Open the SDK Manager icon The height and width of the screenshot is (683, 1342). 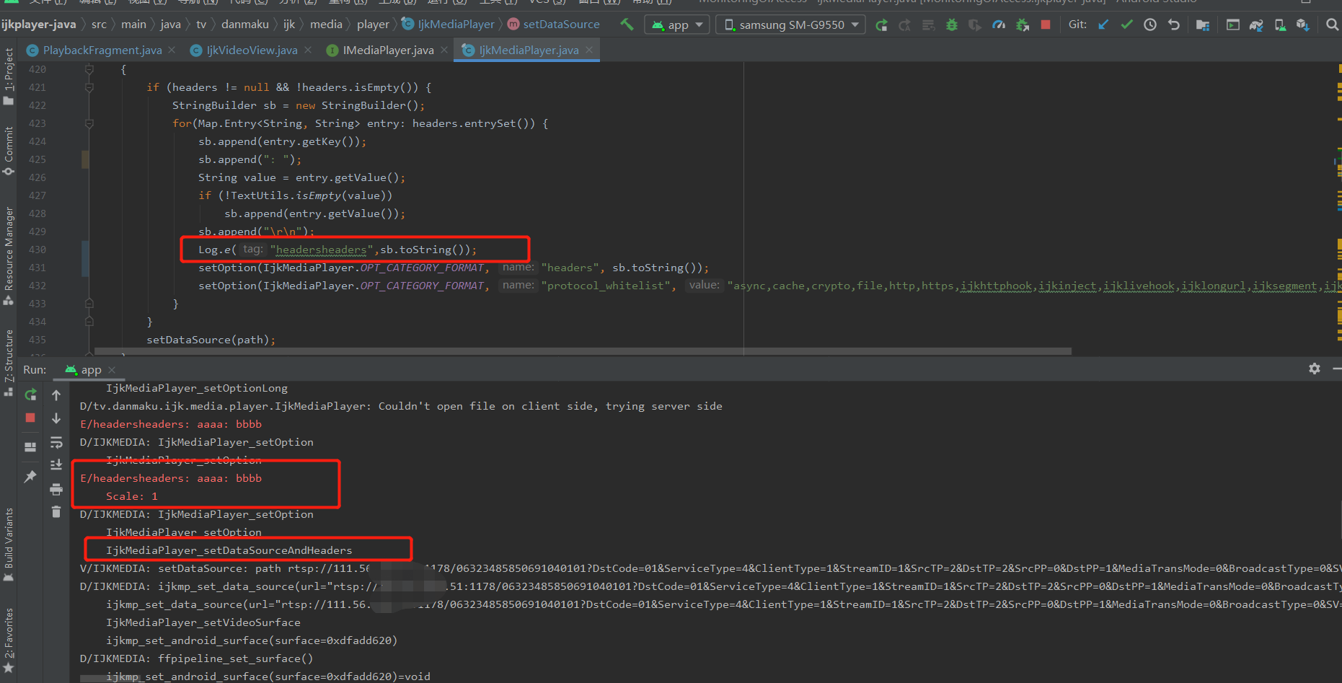click(1302, 25)
